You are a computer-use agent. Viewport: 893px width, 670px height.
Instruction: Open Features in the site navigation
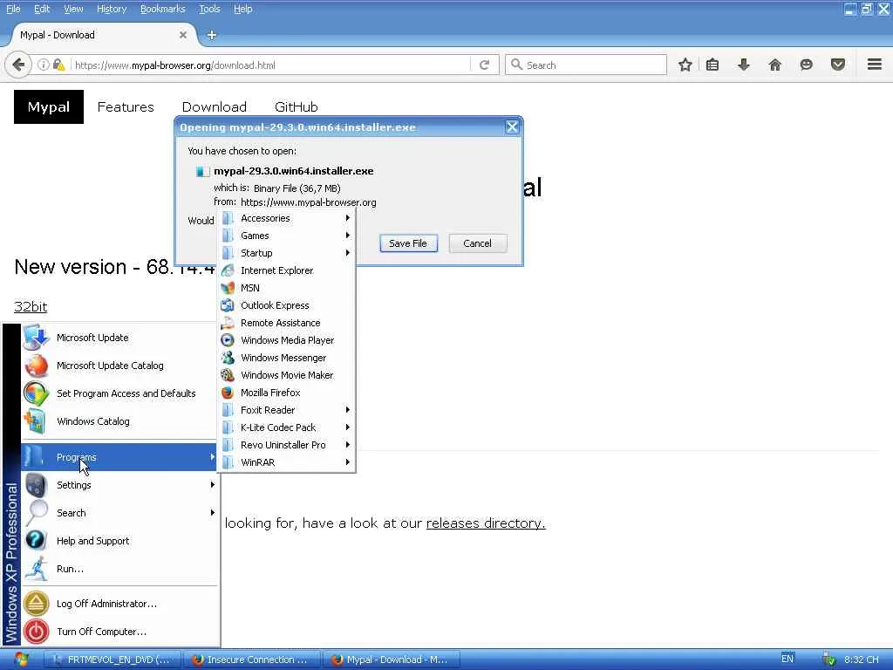(x=126, y=107)
